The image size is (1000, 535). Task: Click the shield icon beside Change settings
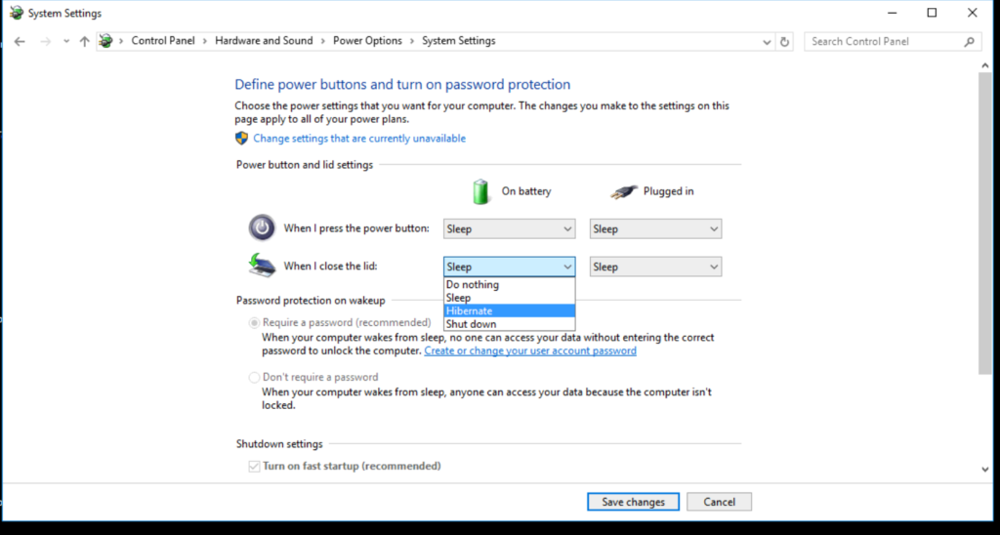click(242, 139)
